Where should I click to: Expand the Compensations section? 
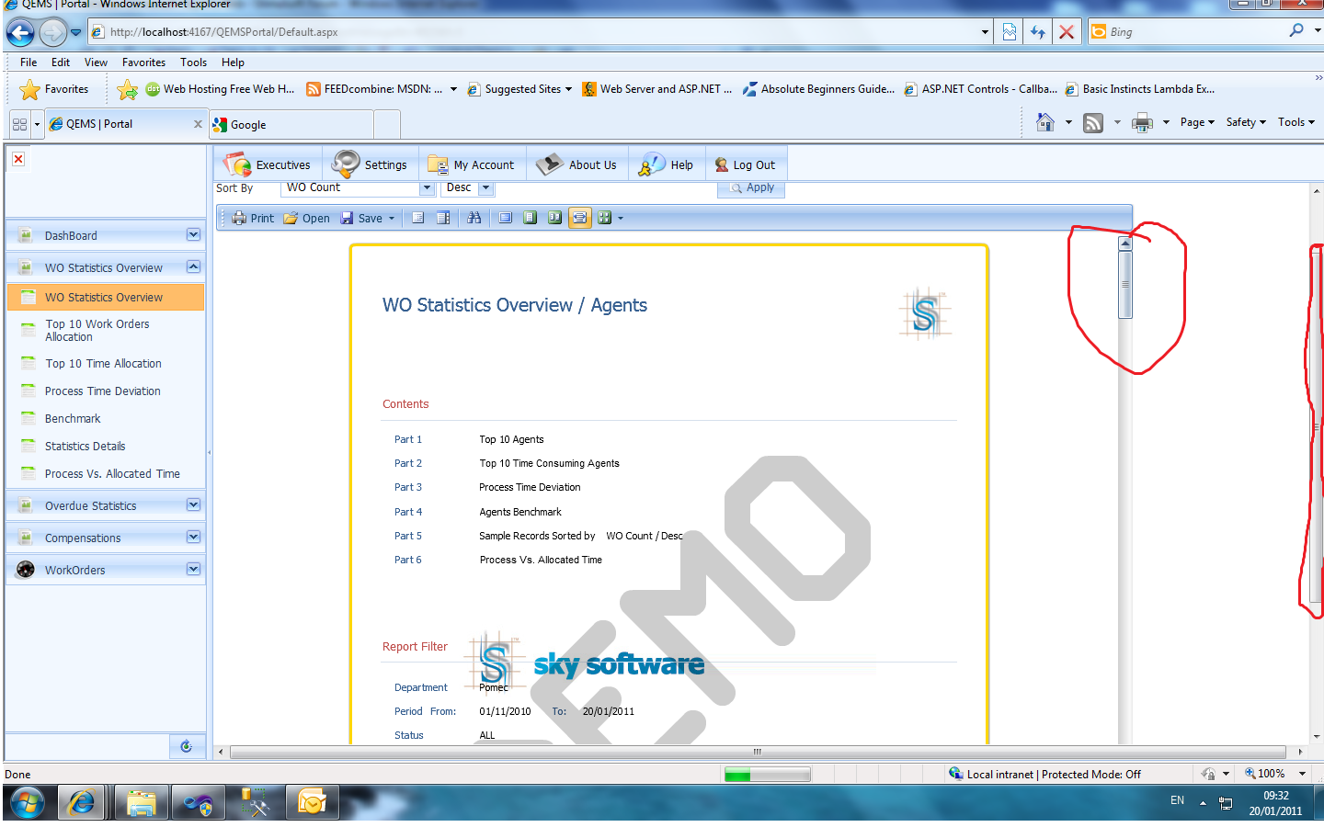(193, 538)
